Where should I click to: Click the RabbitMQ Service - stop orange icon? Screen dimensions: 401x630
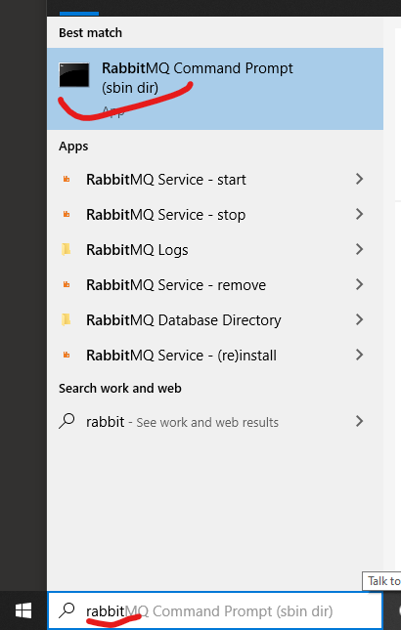pyautogui.click(x=67, y=215)
